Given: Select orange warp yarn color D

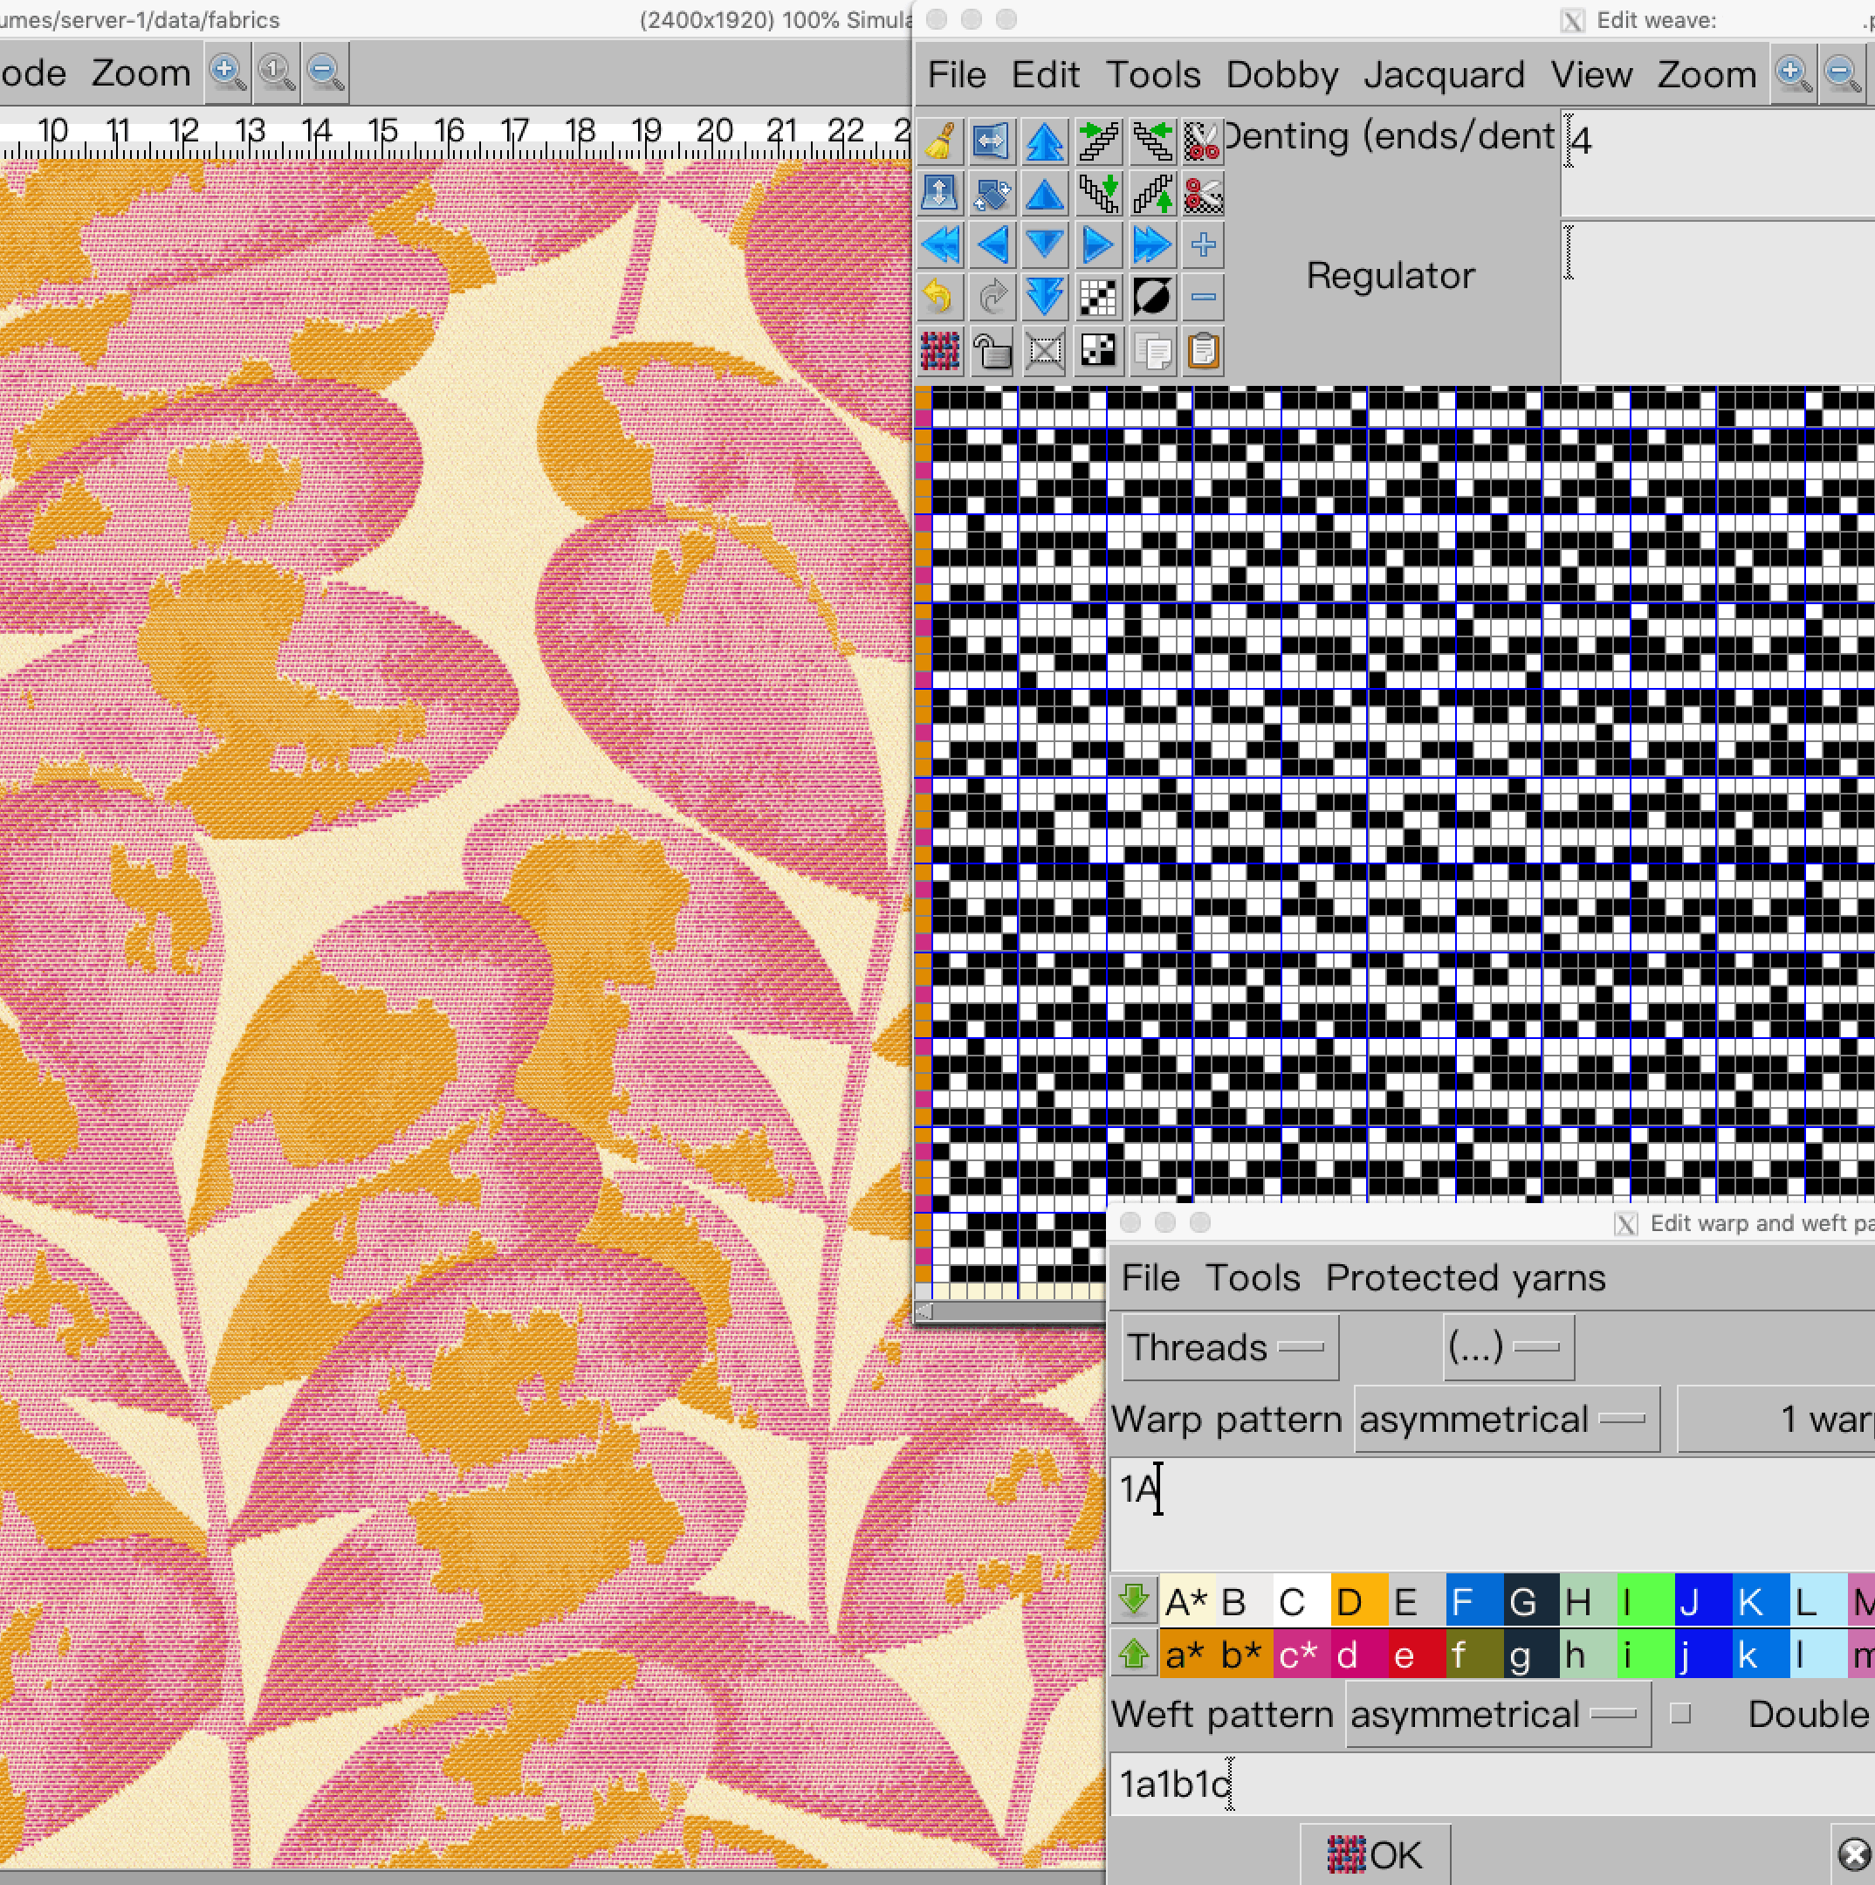Looking at the screenshot, I should click(1359, 1601).
